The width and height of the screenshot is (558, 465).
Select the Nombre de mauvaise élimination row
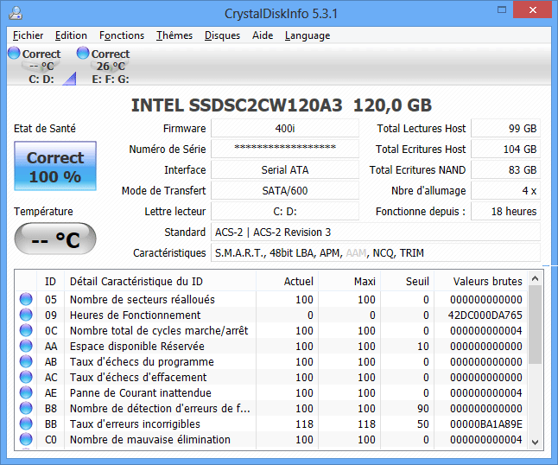(271, 439)
